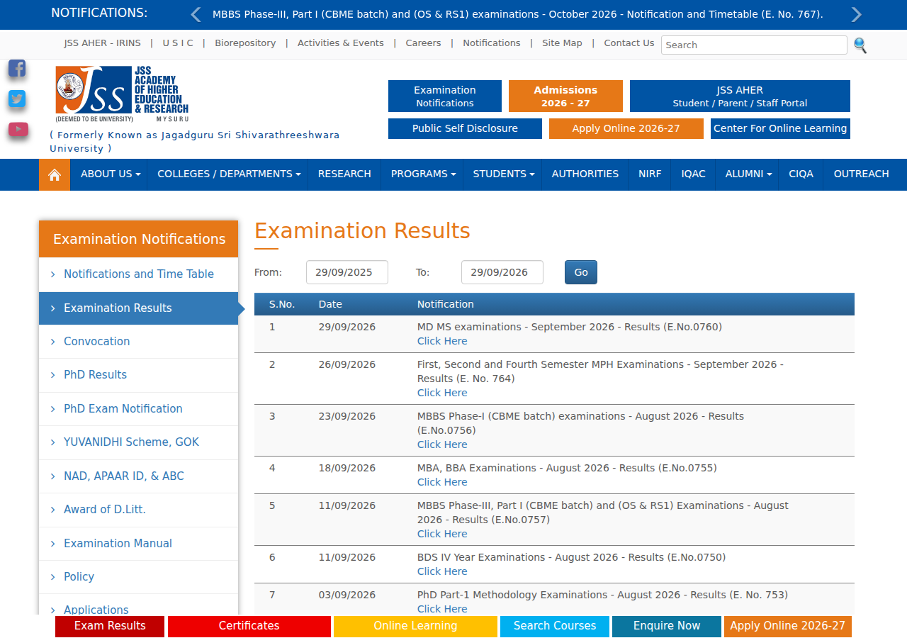Expand the ABOUT US menu
Viewport: 907px width, 638px height.
110,174
